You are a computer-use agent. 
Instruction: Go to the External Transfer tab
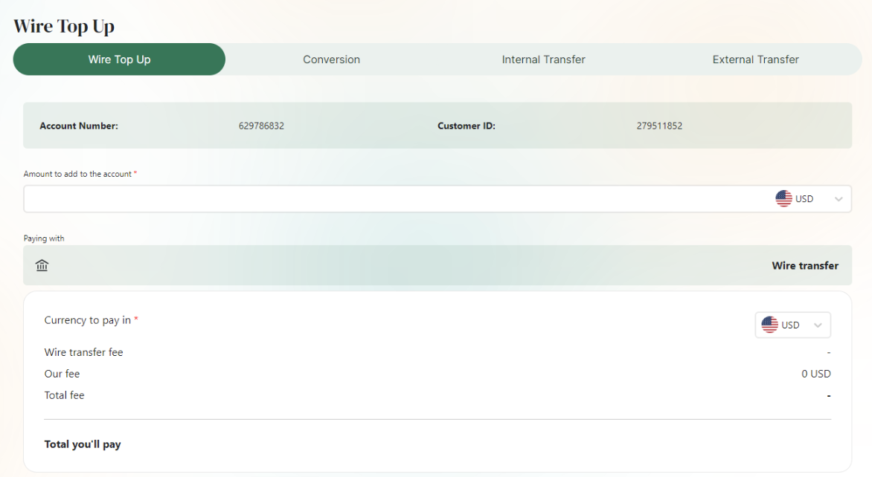[x=755, y=59]
